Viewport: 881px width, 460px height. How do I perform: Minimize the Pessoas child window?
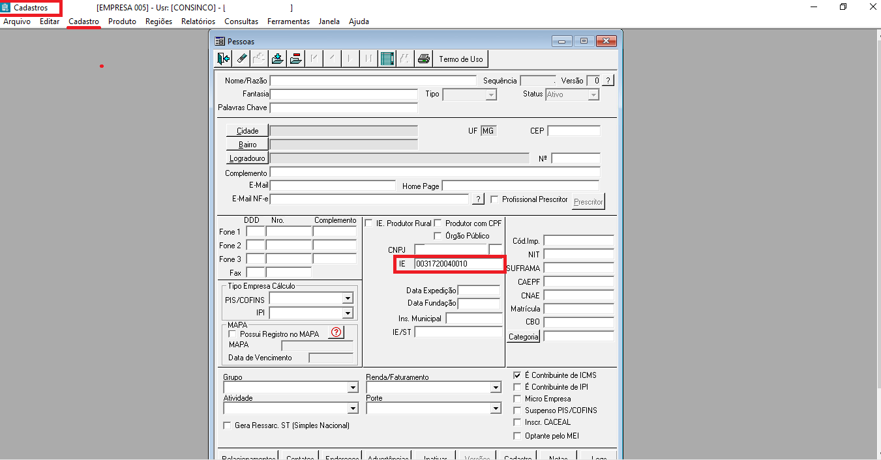coord(561,41)
